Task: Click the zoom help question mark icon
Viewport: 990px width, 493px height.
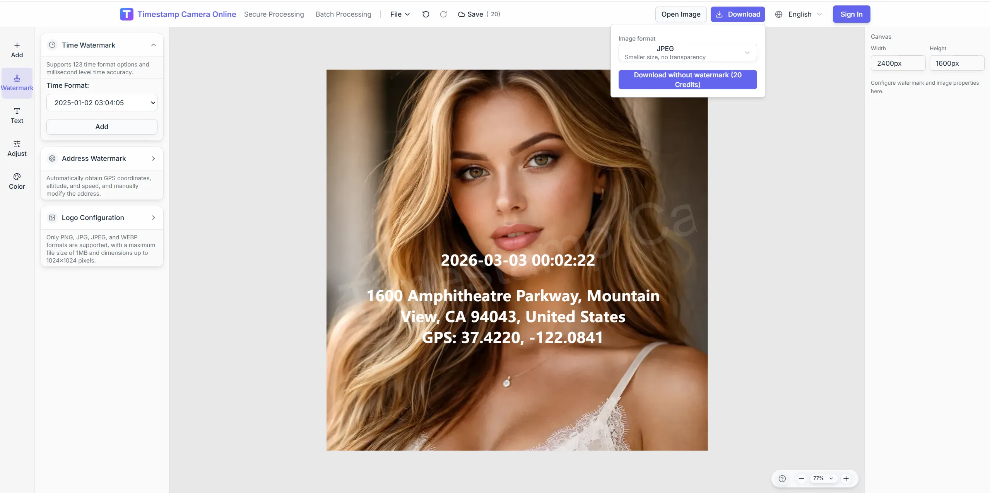Action: pos(782,478)
